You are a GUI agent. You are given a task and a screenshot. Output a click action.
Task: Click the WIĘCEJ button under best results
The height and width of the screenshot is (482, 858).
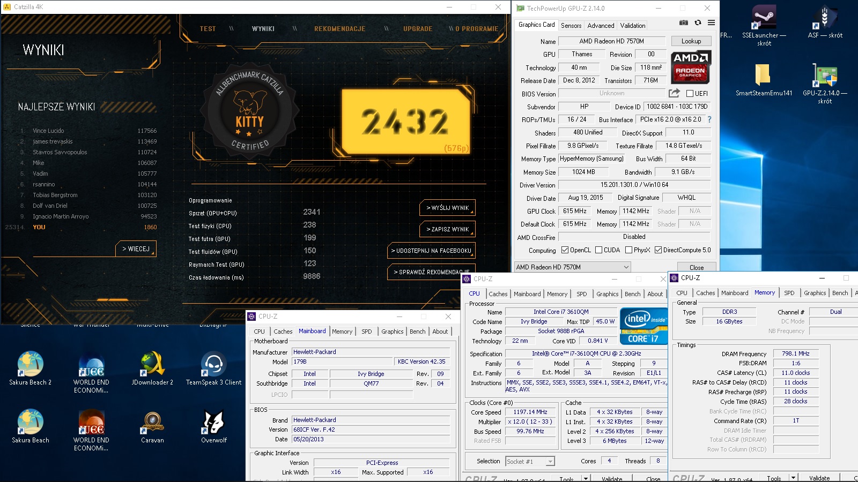coord(136,249)
